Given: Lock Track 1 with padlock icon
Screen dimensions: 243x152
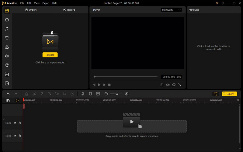Looking at the screenshot, I should 20,136.
